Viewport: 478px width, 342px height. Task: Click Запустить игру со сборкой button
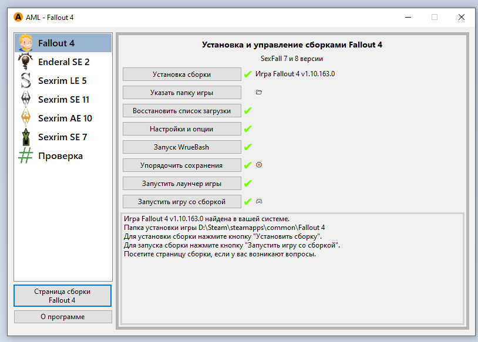coord(181,202)
